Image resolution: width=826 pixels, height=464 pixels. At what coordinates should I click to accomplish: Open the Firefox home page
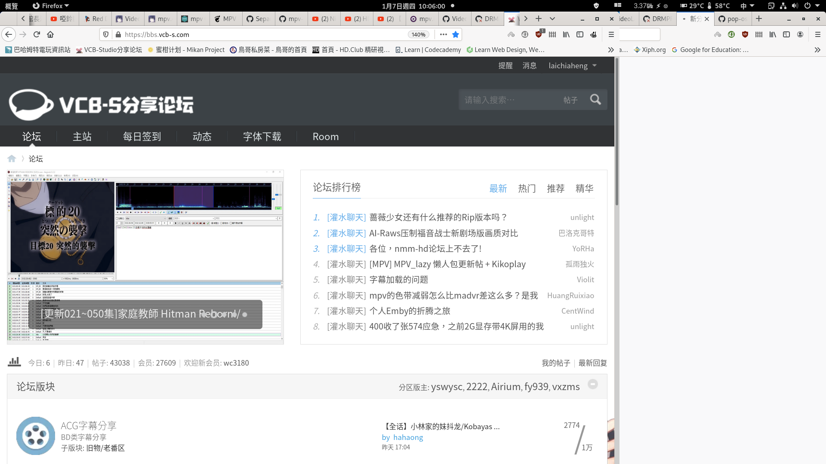[x=50, y=34]
